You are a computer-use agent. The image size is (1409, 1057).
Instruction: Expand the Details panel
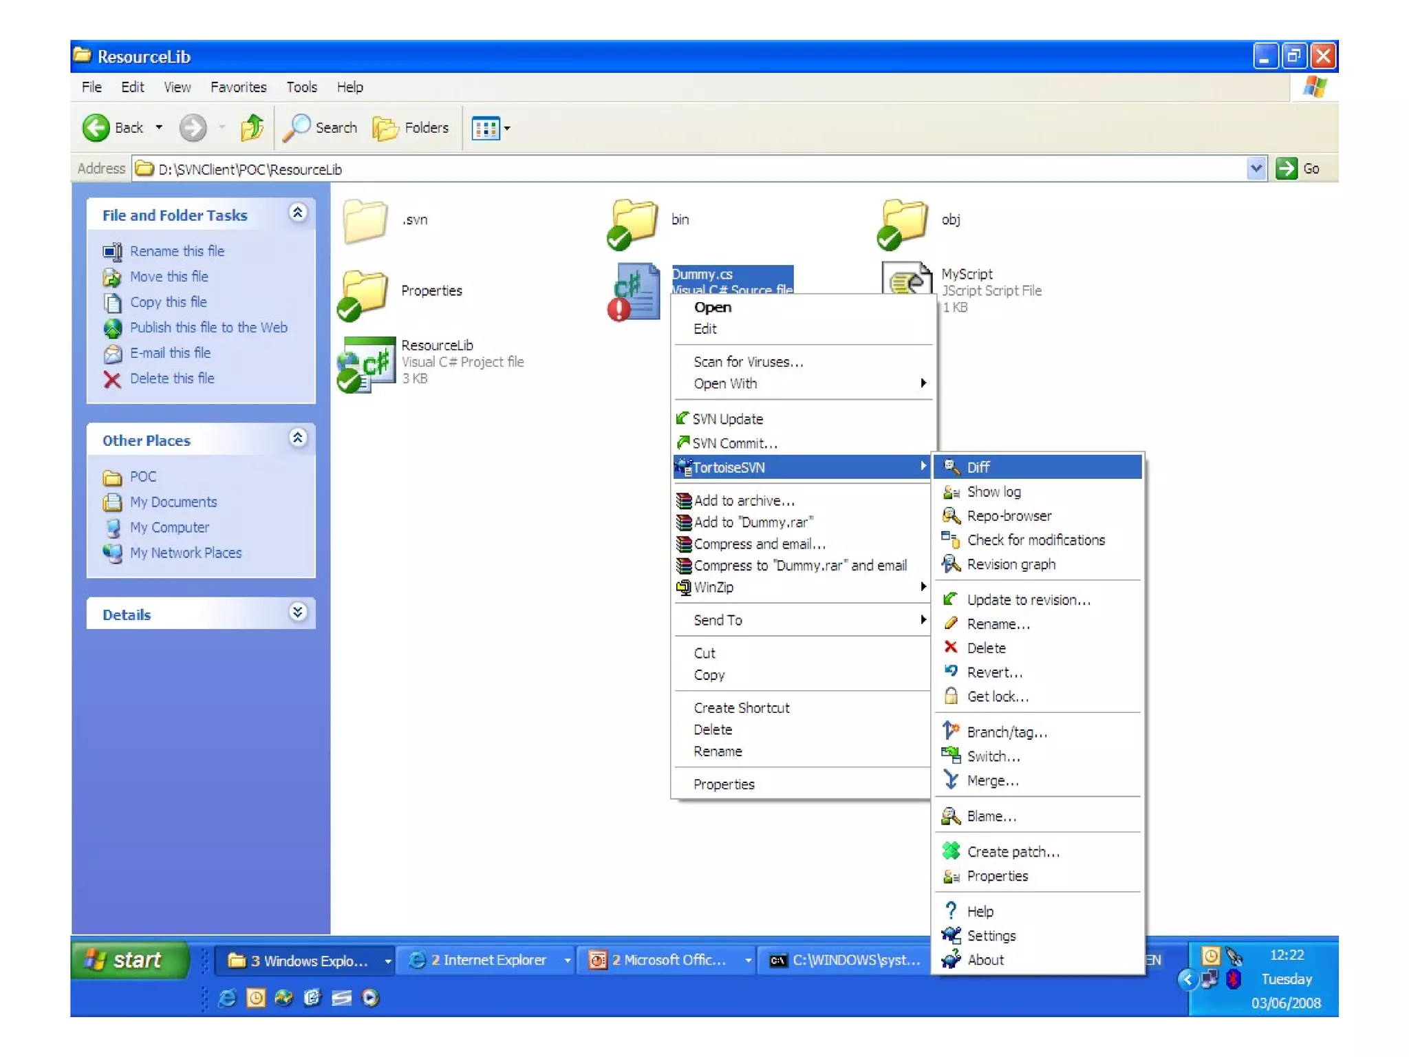tap(297, 612)
